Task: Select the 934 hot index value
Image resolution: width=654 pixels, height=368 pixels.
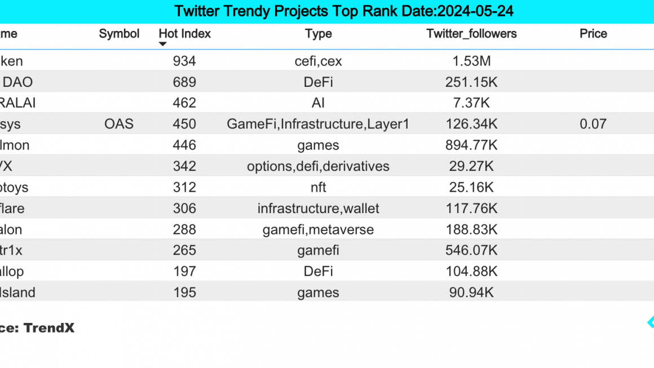Action: pos(184,61)
